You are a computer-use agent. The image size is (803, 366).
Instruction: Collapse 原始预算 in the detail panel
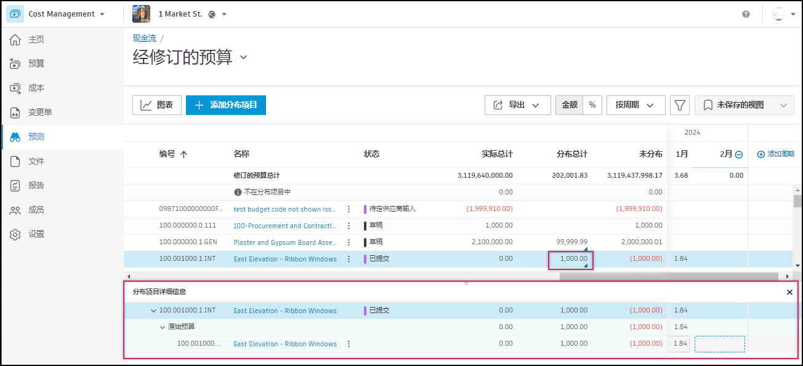[x=163, y=327]
